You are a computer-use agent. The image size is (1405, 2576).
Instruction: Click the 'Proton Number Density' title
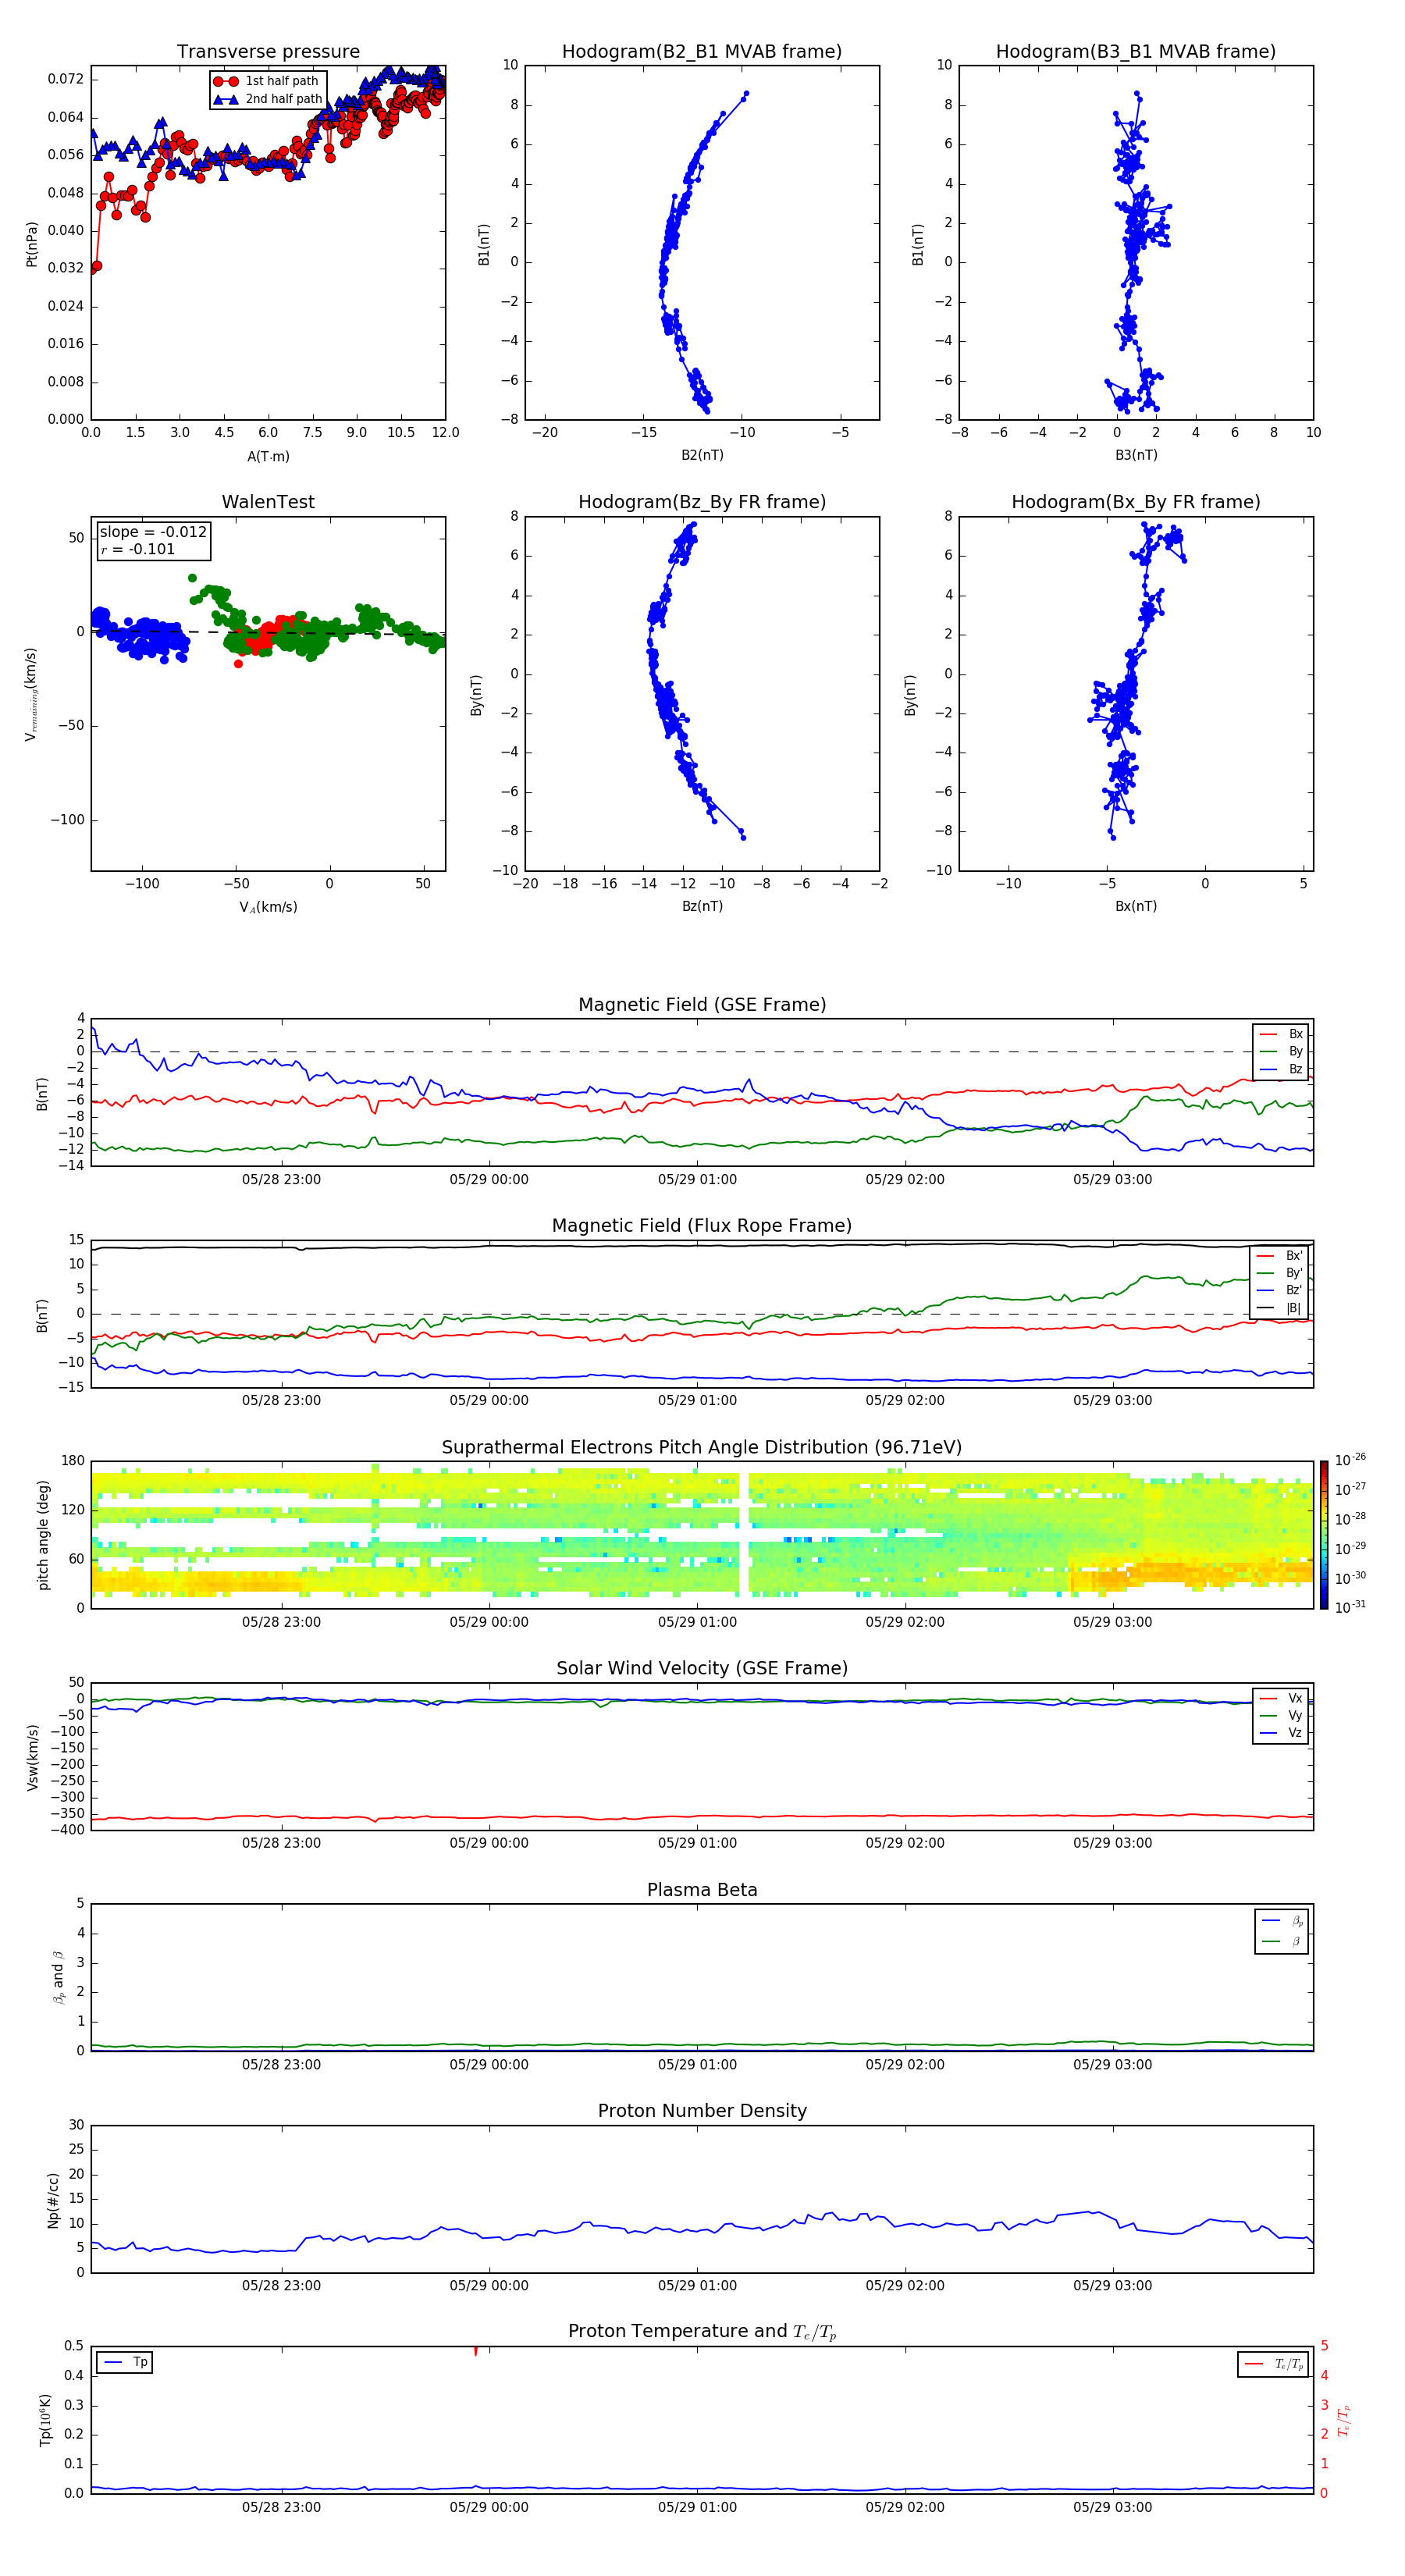[x=701, y=2111]
